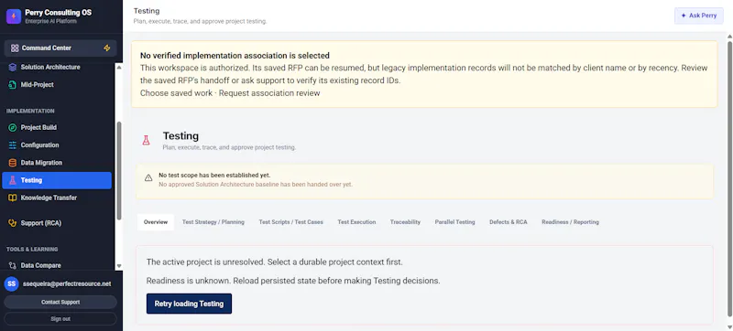The width and height of the screenshot is (733, 331).
Task: Click the SS user avatar
Action: 12,283
